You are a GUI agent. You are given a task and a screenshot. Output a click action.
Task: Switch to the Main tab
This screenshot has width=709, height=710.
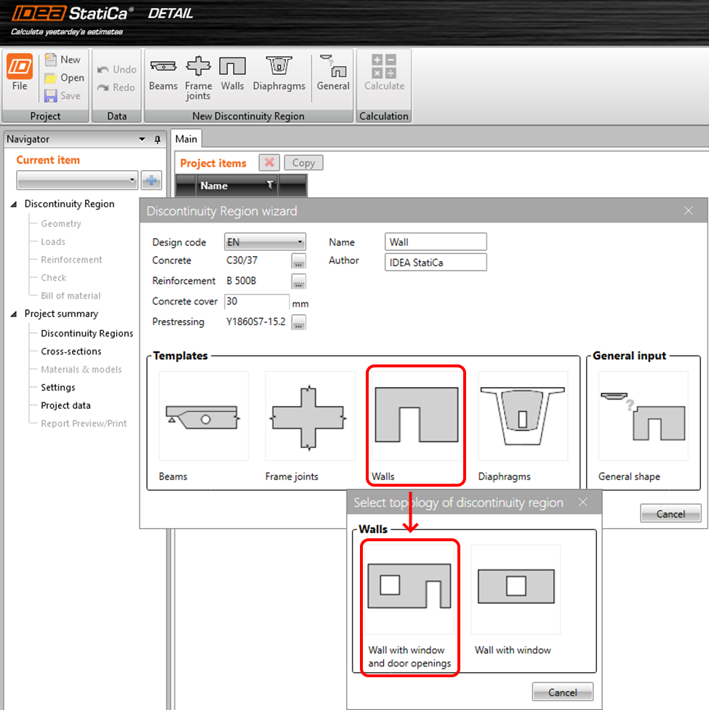(x=186, y=139)
